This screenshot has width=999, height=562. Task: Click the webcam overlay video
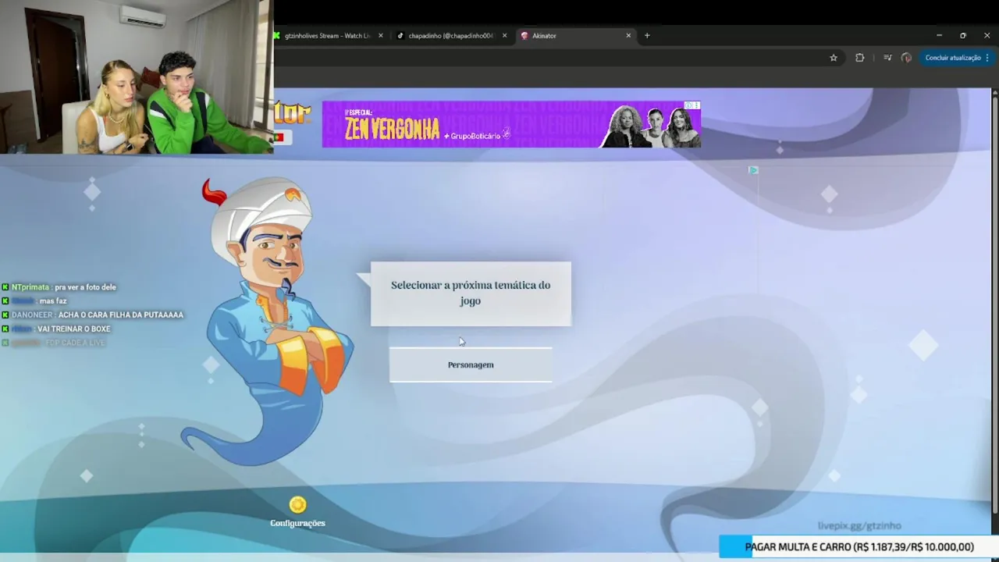pyautogui.click(x=137, y=76)
